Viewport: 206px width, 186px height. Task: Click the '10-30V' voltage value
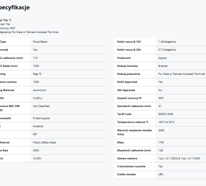[37, 158]
